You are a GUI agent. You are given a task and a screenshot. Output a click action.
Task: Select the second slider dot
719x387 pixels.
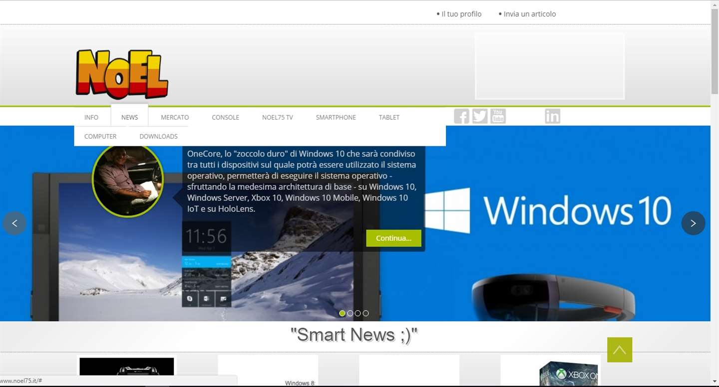coord(350,313)
